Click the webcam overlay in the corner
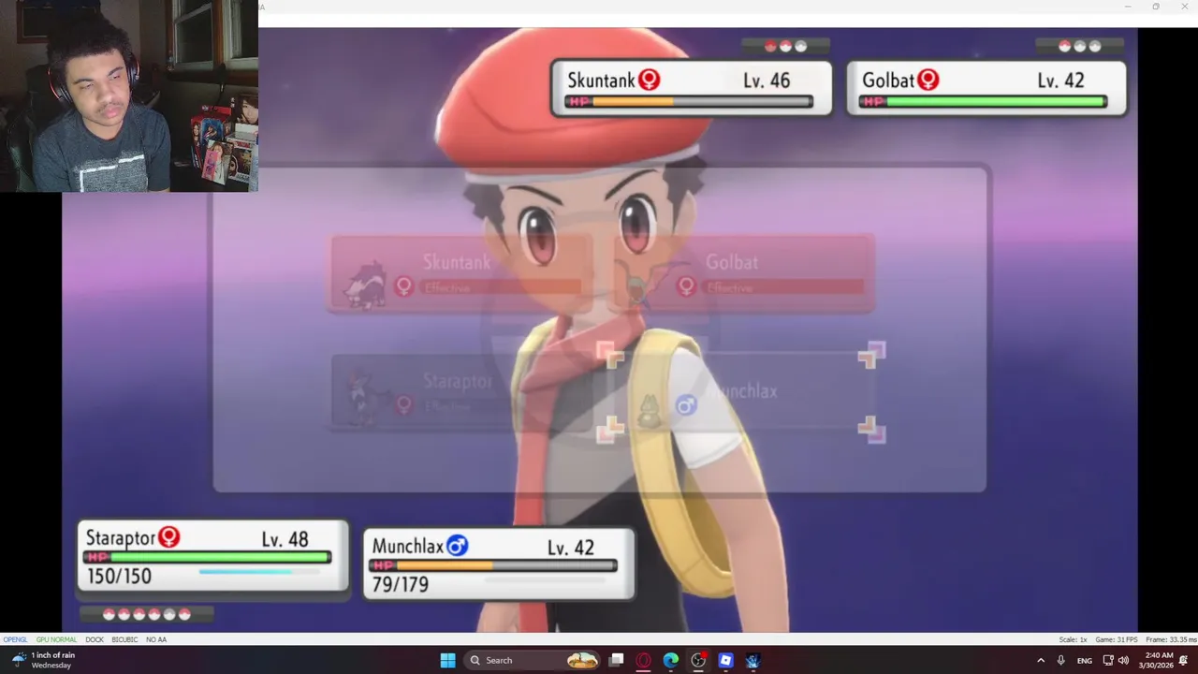Screen dimensions: 1198x674 coord(129,95)
